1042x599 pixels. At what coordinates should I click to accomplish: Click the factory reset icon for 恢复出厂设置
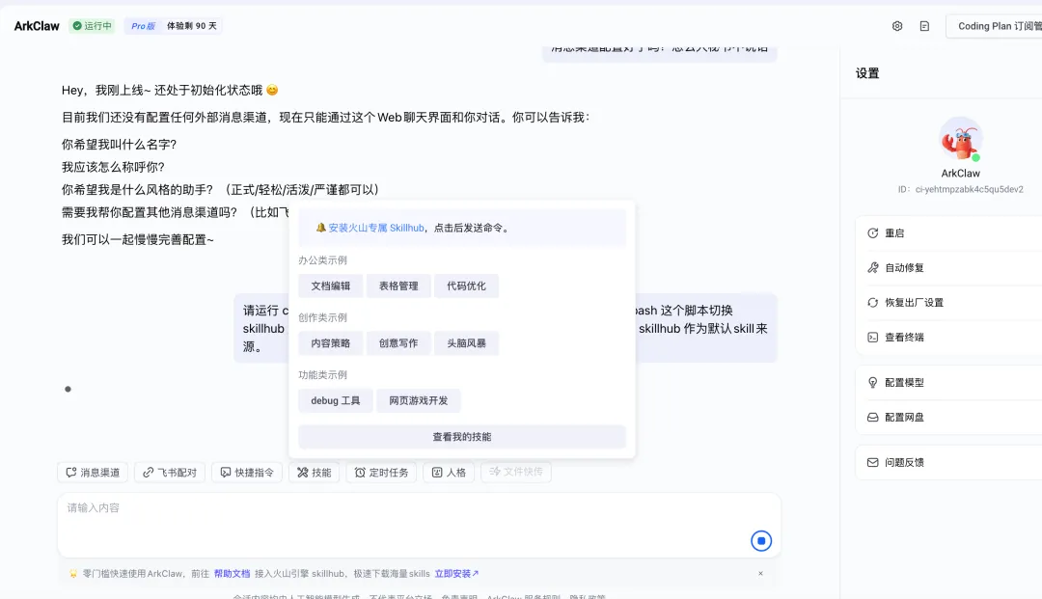(x=872, y=302)
